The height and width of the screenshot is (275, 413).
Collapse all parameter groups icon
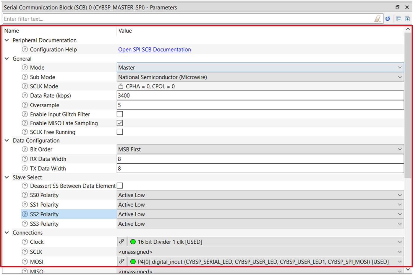(399, 19)
